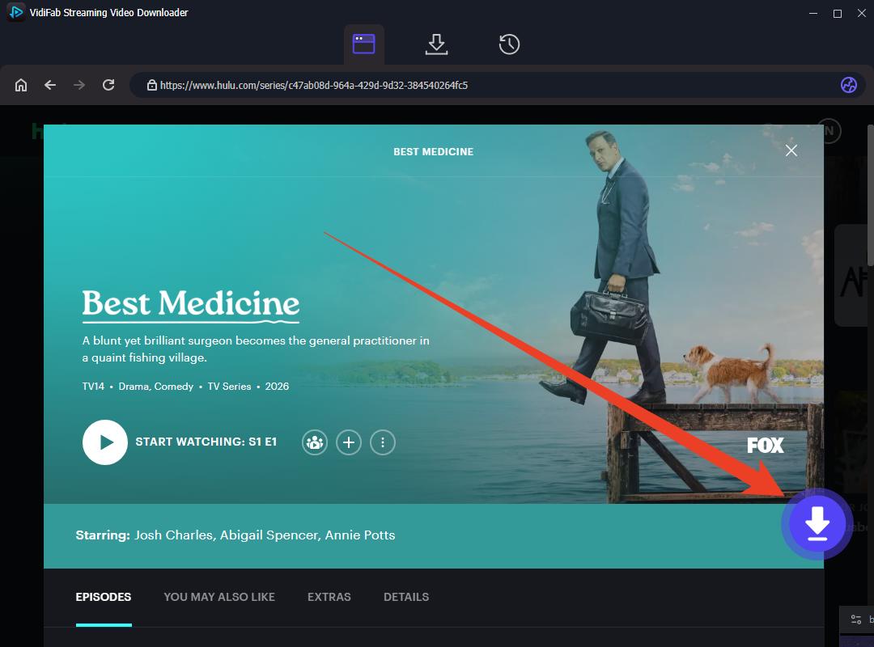Navigate forward with the right arrow
Image resolution: width=874 pixels, height=647 pixels.
pos(79,85)
